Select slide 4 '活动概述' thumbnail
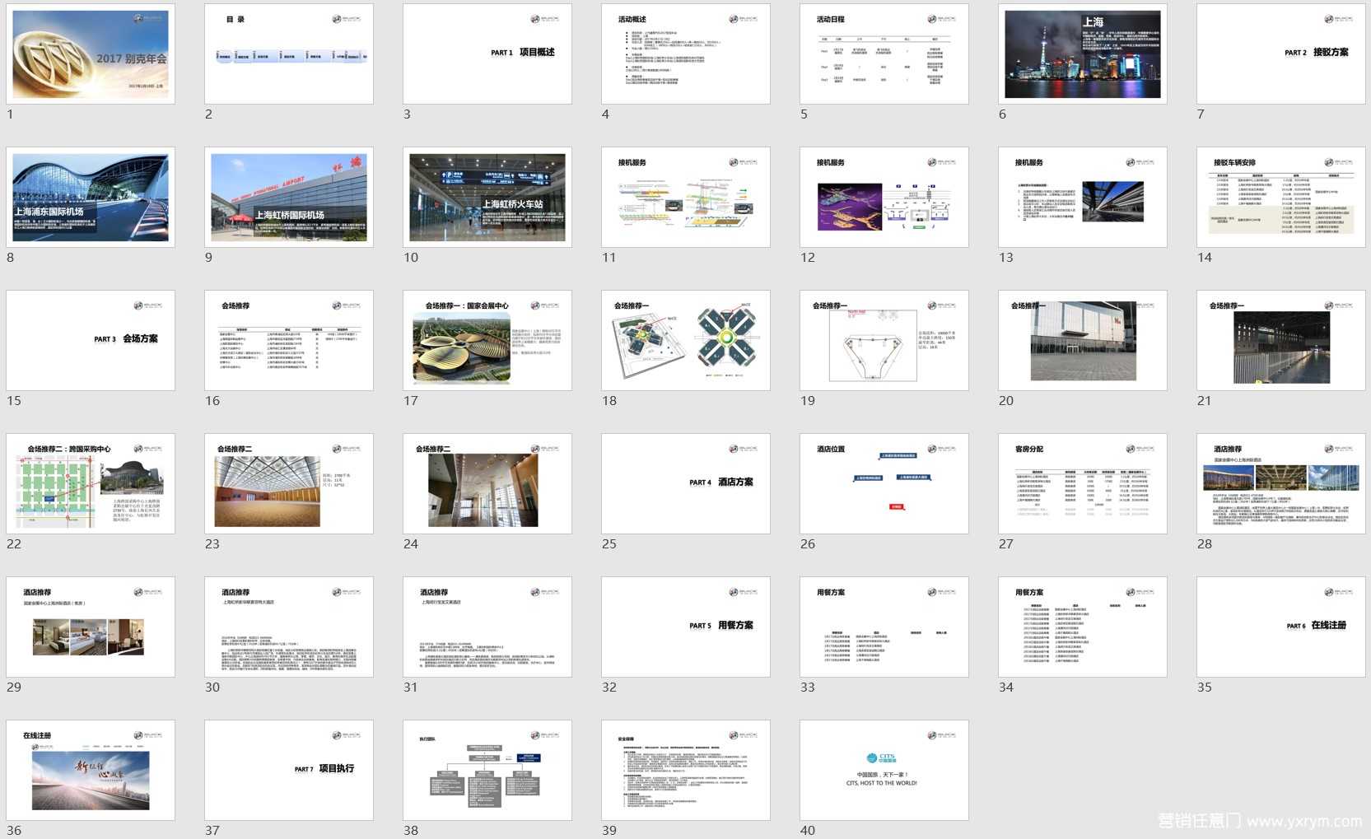 (686, 54)
